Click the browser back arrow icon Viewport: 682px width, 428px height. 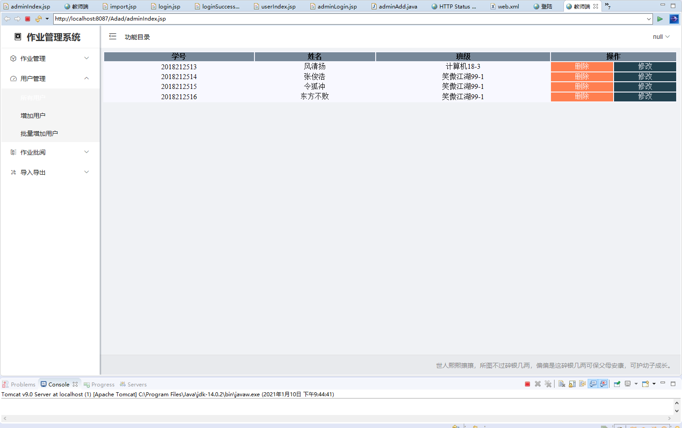(7, 19)
